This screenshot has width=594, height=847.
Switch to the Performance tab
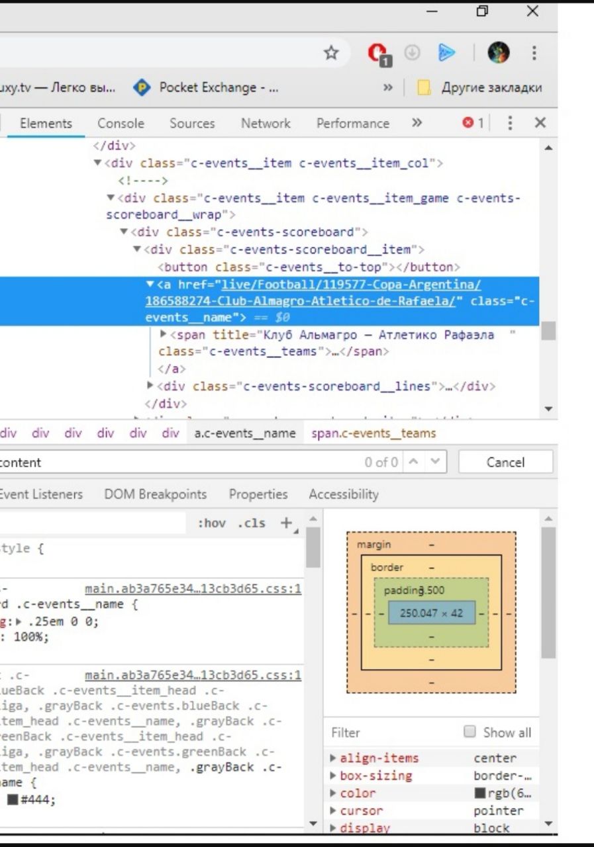click(x=353, y=123)
